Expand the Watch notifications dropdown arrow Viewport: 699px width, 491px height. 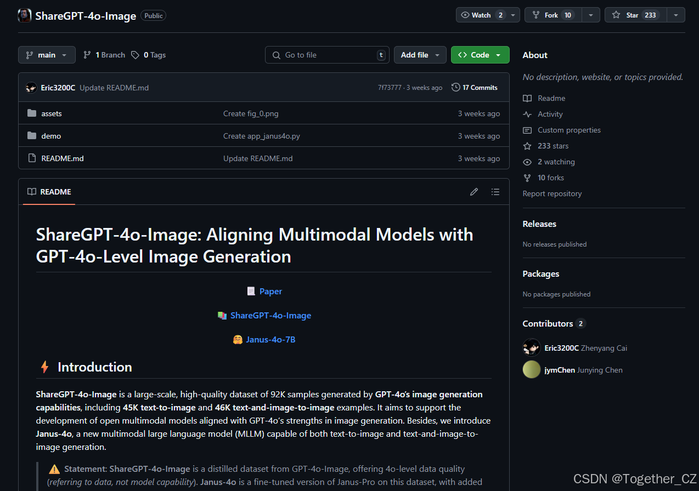pos(514,15)
